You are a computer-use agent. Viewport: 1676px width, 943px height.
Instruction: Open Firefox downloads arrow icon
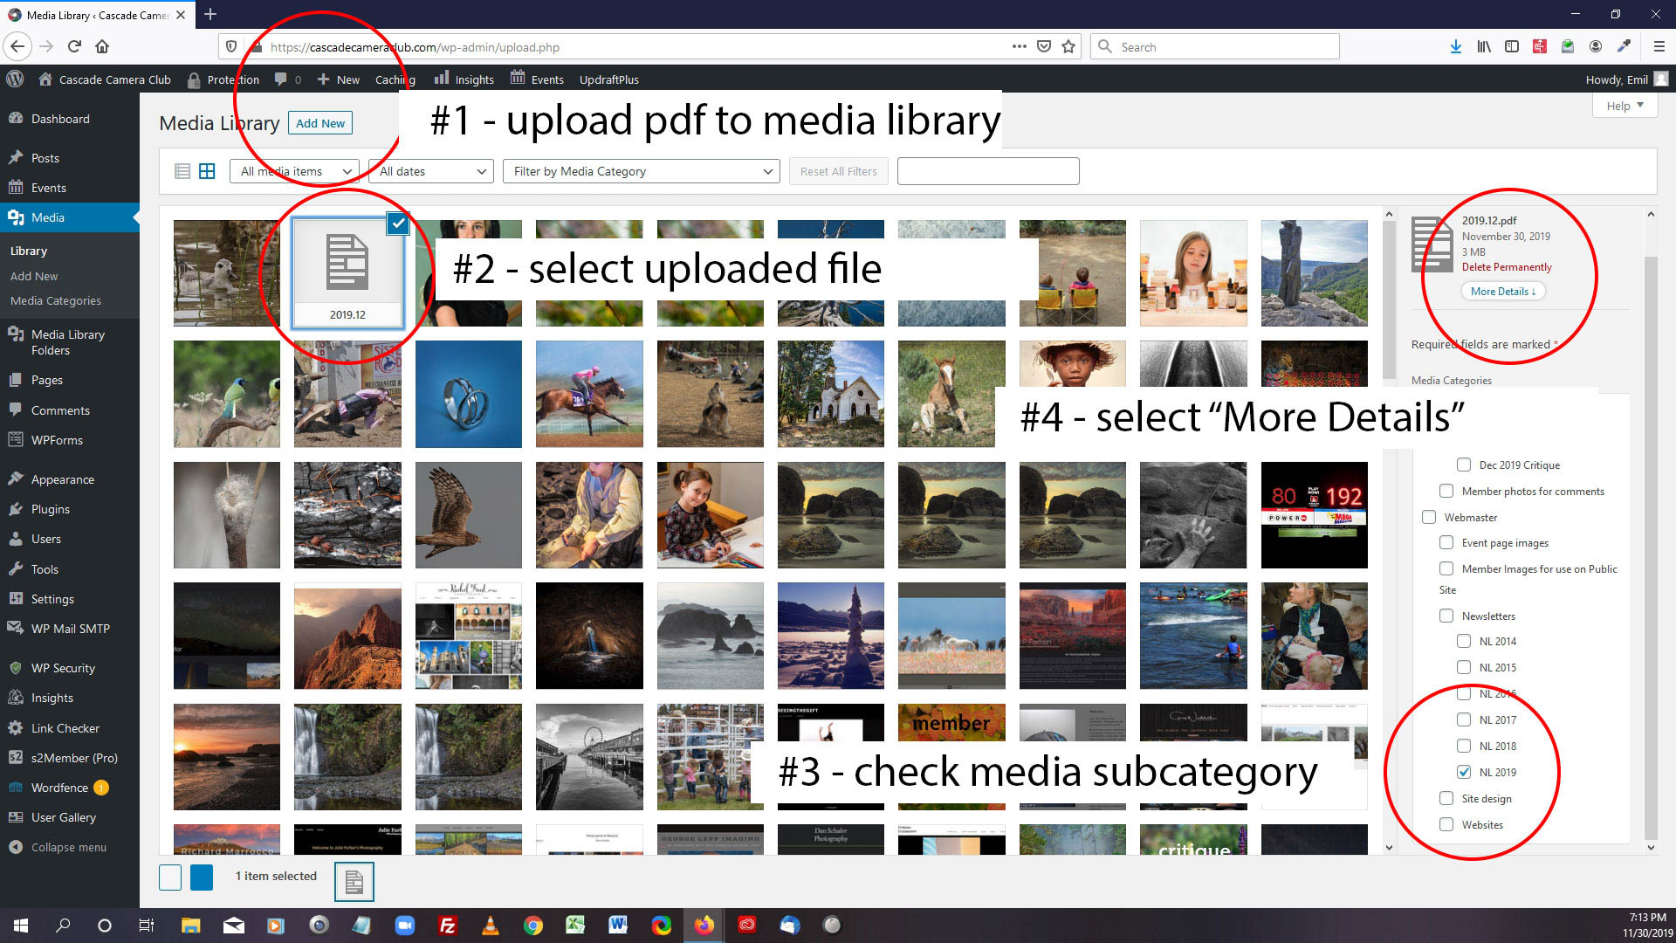coord(1455,47)
